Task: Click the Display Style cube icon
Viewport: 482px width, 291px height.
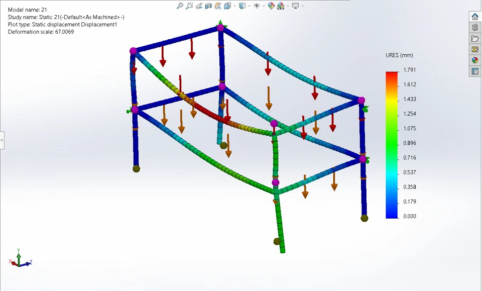Action: [x=242, y=6]
